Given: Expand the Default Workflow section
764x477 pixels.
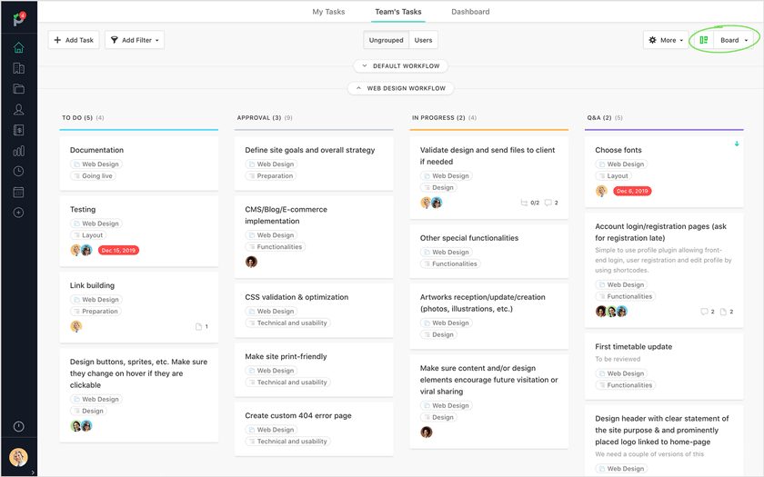Looking at the screenshot, I should coord(400,65).
